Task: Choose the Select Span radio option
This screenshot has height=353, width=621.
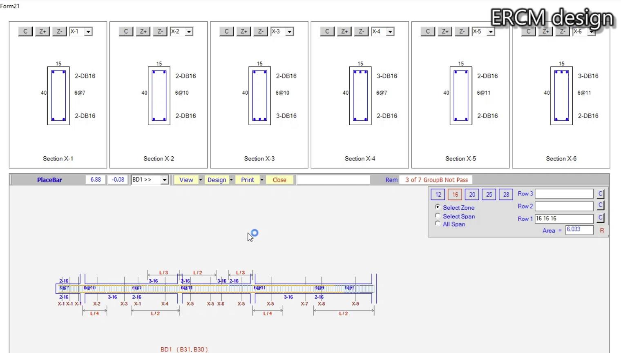Action: 438,216
